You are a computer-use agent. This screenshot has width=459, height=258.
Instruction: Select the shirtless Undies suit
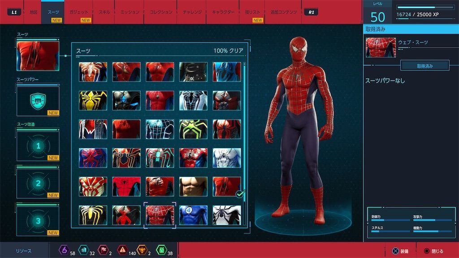tap(193, 186)
